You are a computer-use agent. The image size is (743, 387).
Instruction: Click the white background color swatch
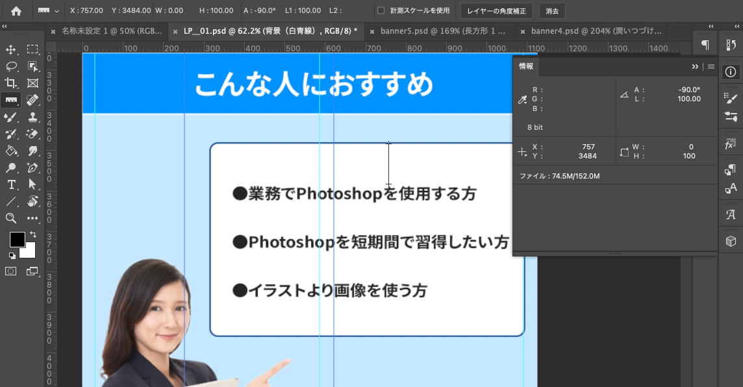coord(29,252)
